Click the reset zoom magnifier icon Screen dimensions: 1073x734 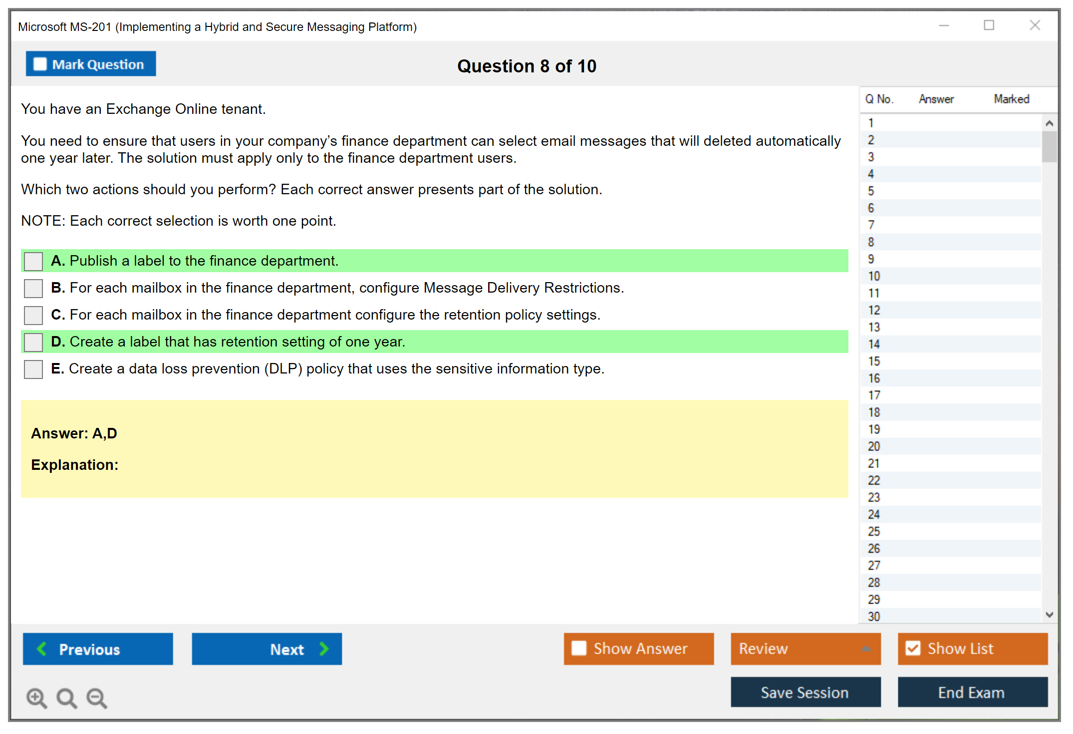click(66, 698)
